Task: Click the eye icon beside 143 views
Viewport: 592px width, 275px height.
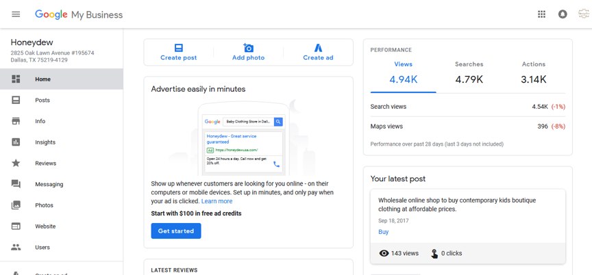Action: tap(384, 254)
